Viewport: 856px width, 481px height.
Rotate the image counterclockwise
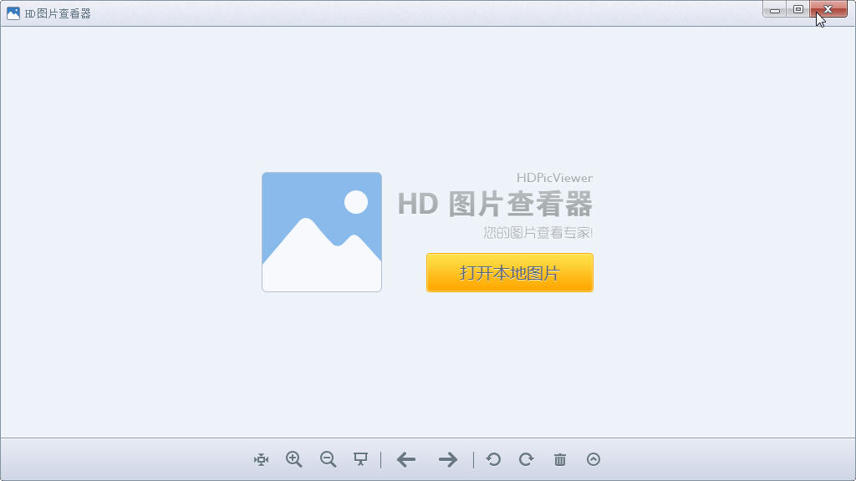click(492, 459)
